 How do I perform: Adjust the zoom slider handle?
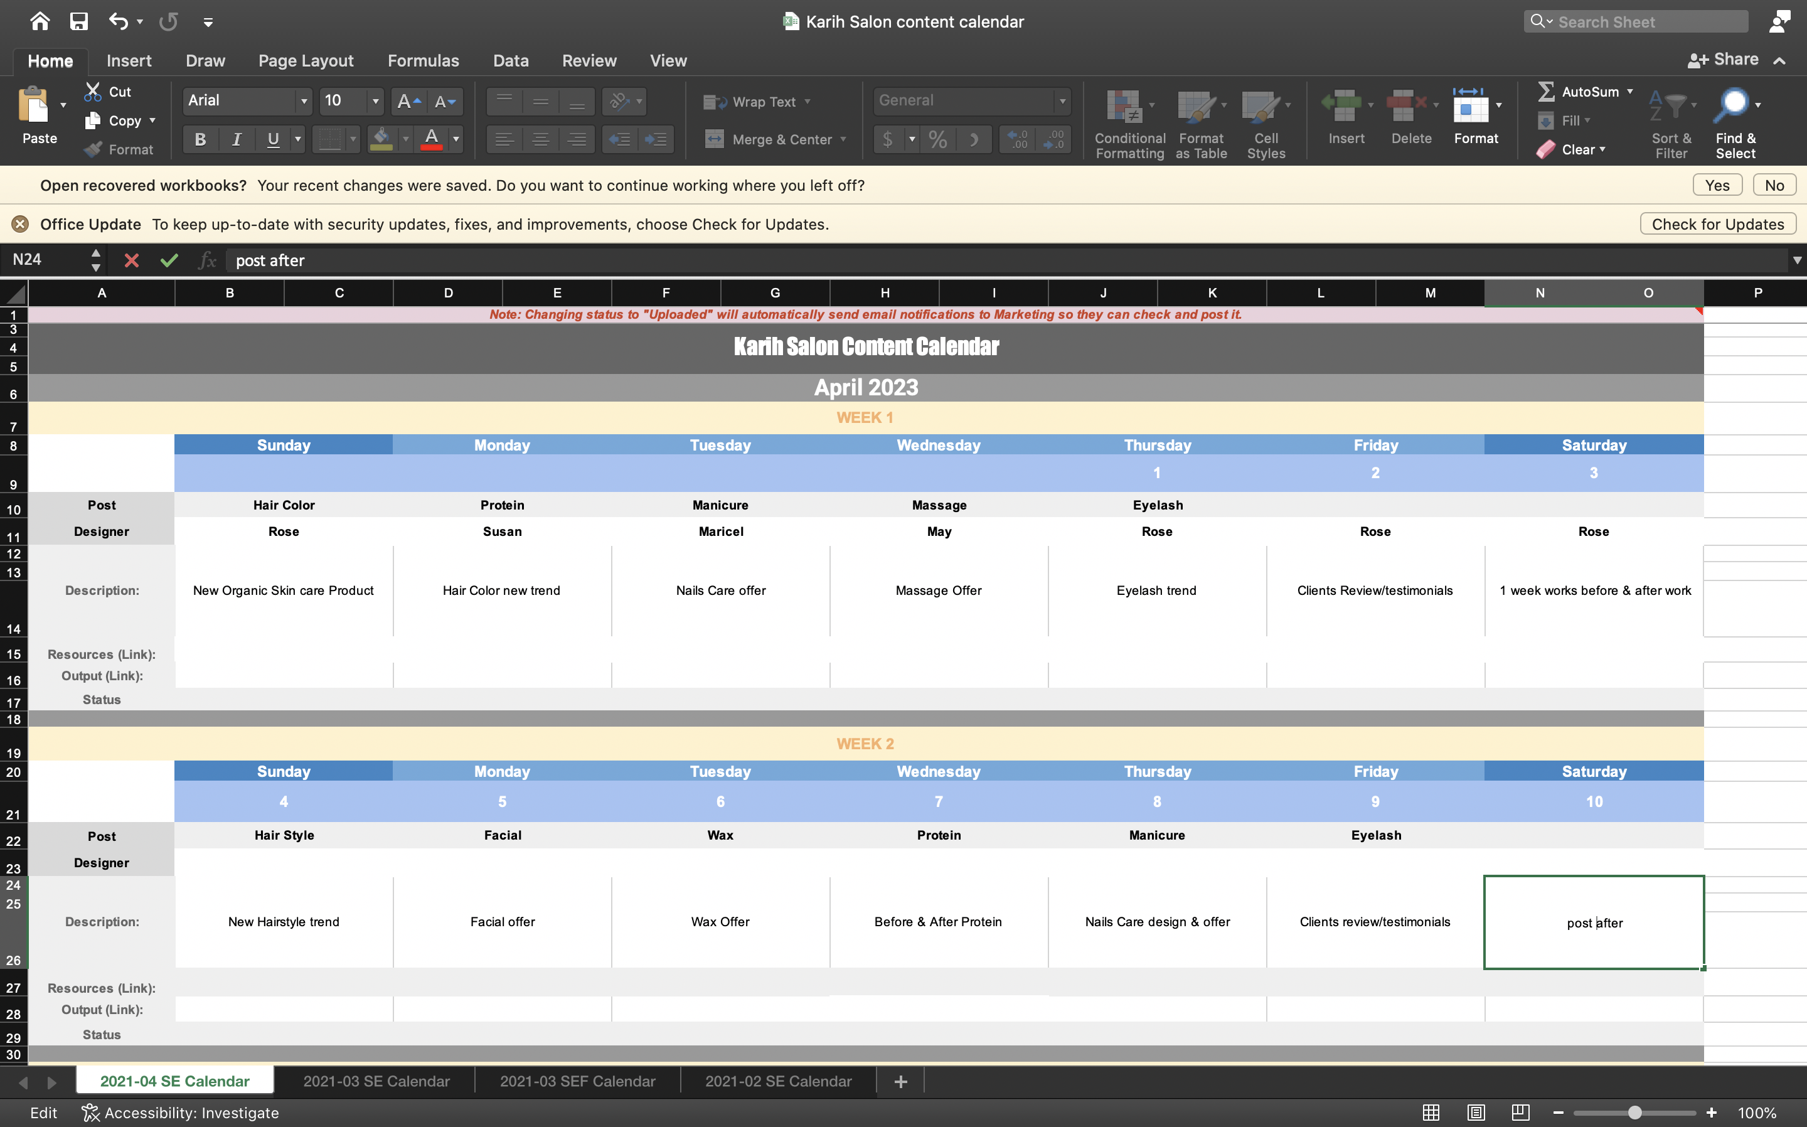pos(1635,1112)
